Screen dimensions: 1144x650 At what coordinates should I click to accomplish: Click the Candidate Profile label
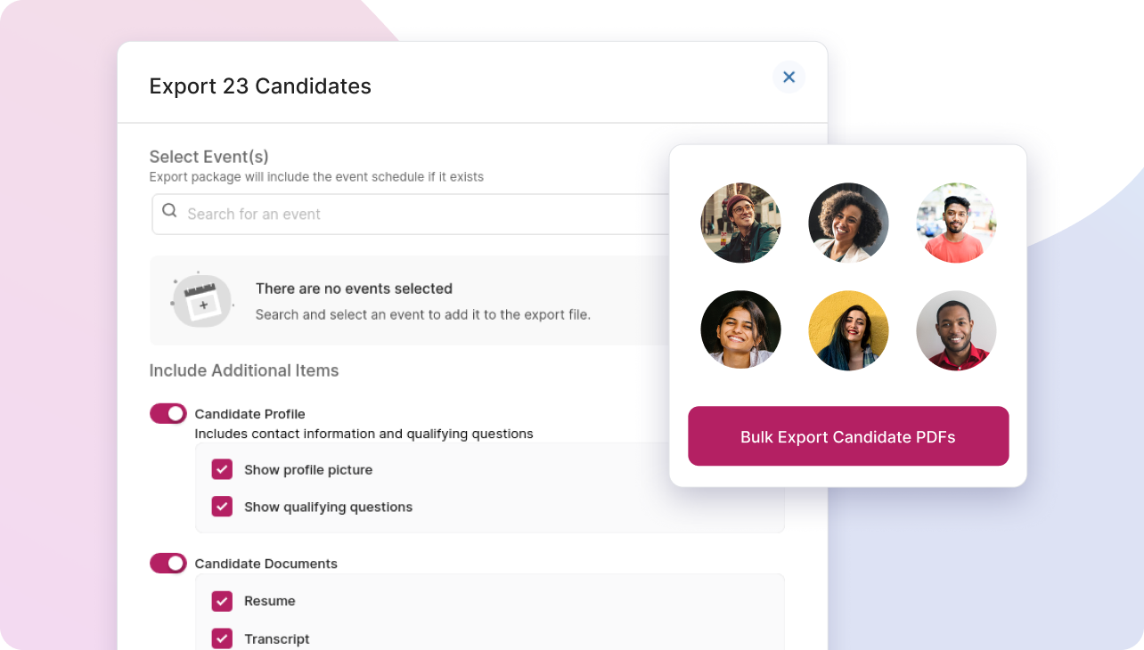(249, 414)
